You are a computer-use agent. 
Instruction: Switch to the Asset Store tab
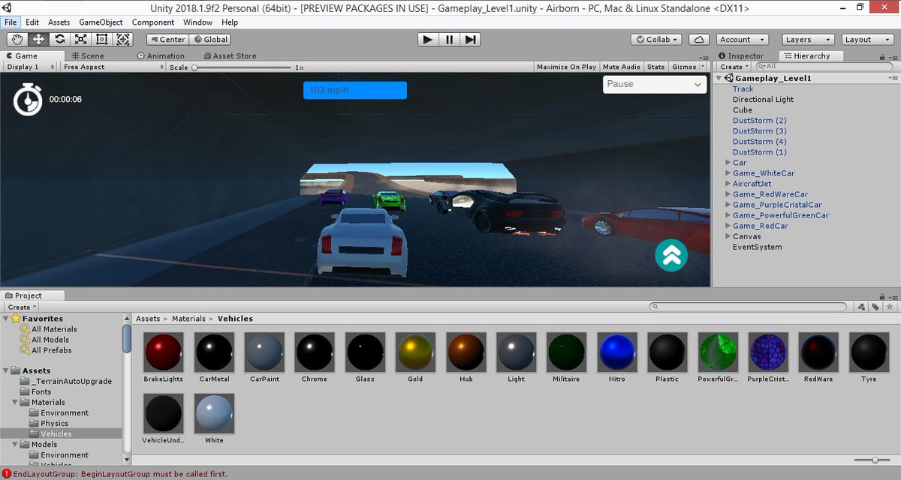pos(230,55)
